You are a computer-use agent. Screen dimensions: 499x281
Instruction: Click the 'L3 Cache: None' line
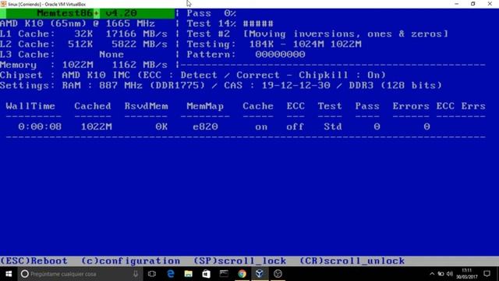[x=62, y=55]
